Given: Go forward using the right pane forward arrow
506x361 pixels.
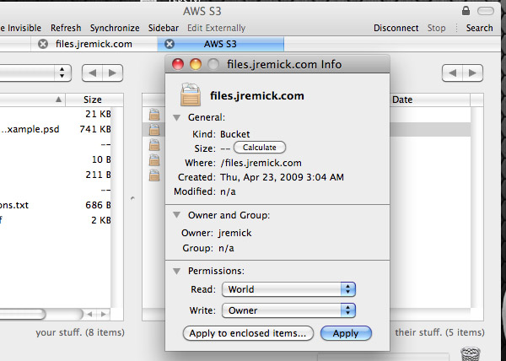Looking at the screenshot, I should pyautogui.click(x=472, y=73).
